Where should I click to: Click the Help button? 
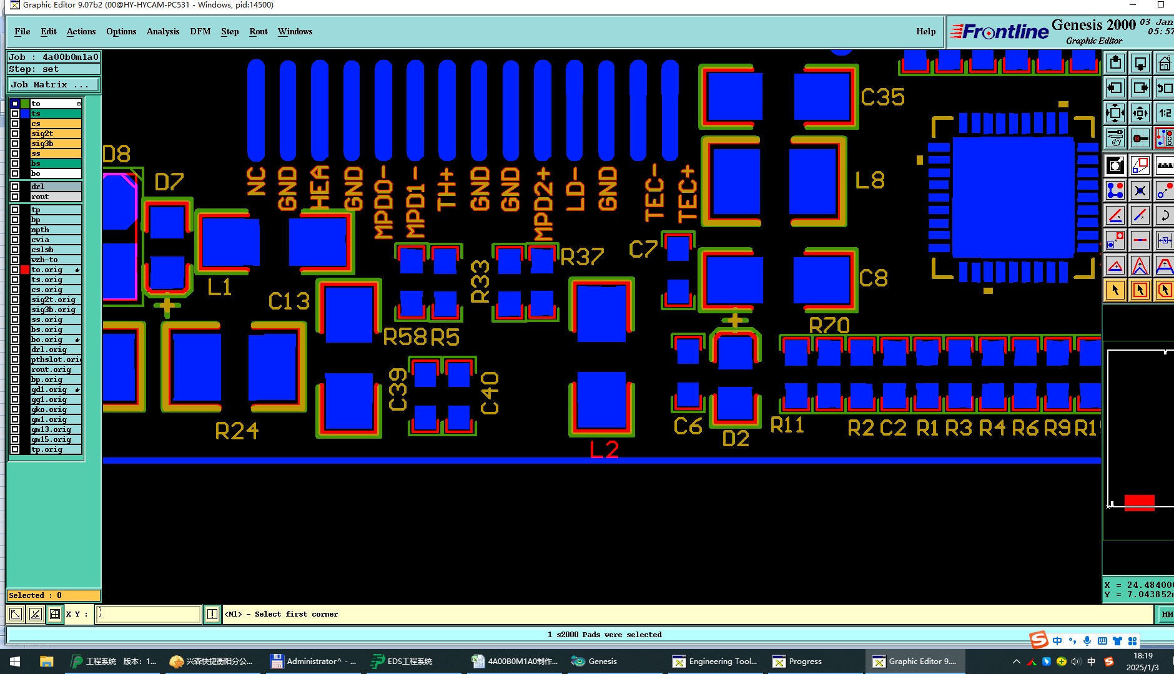pos(926,31)
